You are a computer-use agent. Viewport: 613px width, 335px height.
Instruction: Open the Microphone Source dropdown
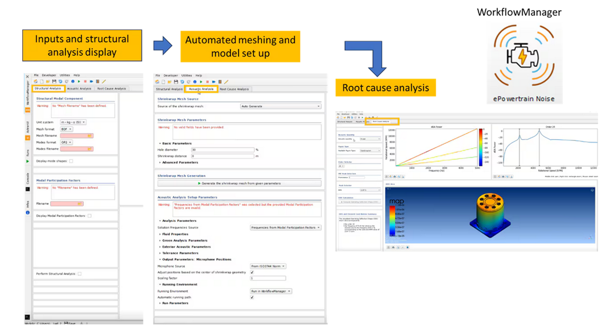pyautogui.click(x=267, y=267)
